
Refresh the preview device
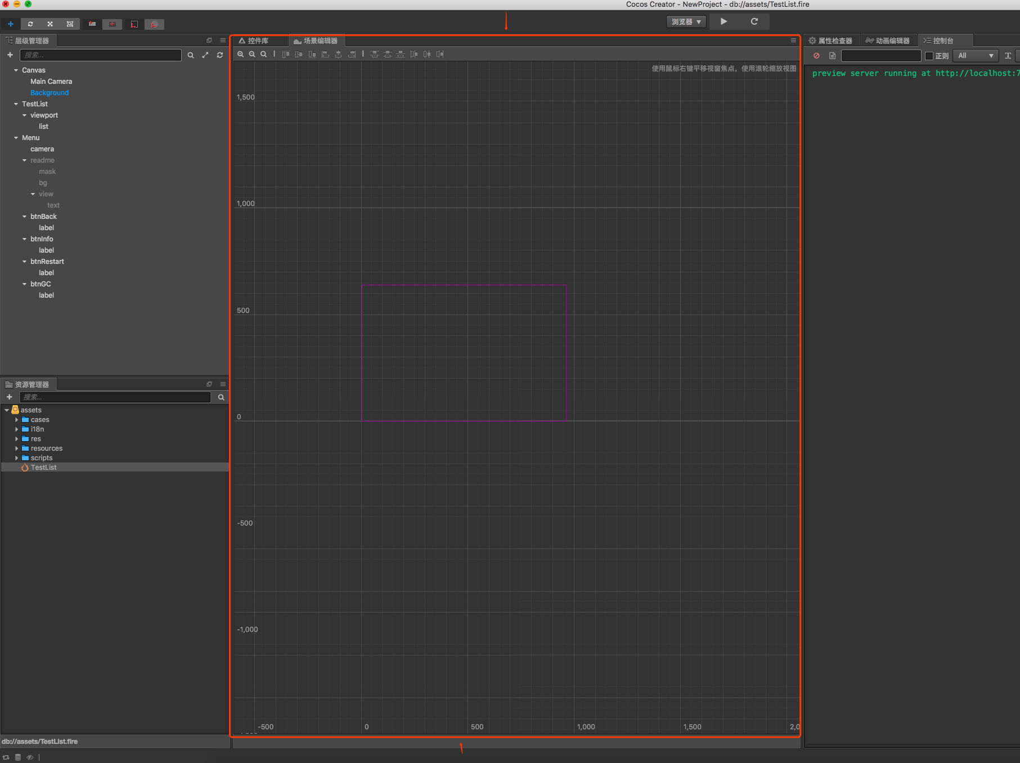(754, 21)
